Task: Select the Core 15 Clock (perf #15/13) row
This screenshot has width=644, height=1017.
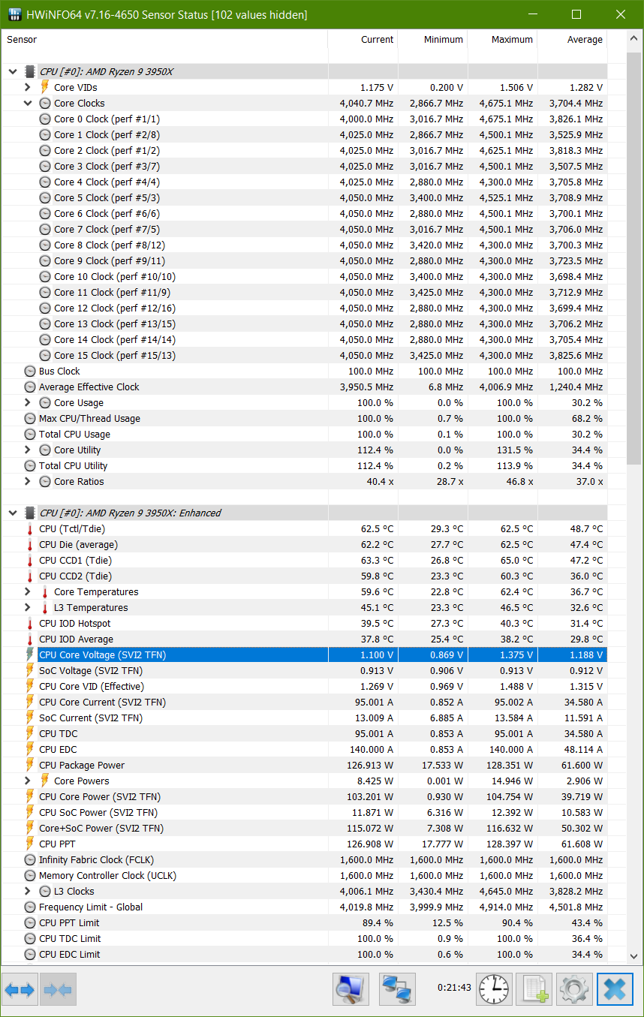Action: click(304, 356)
